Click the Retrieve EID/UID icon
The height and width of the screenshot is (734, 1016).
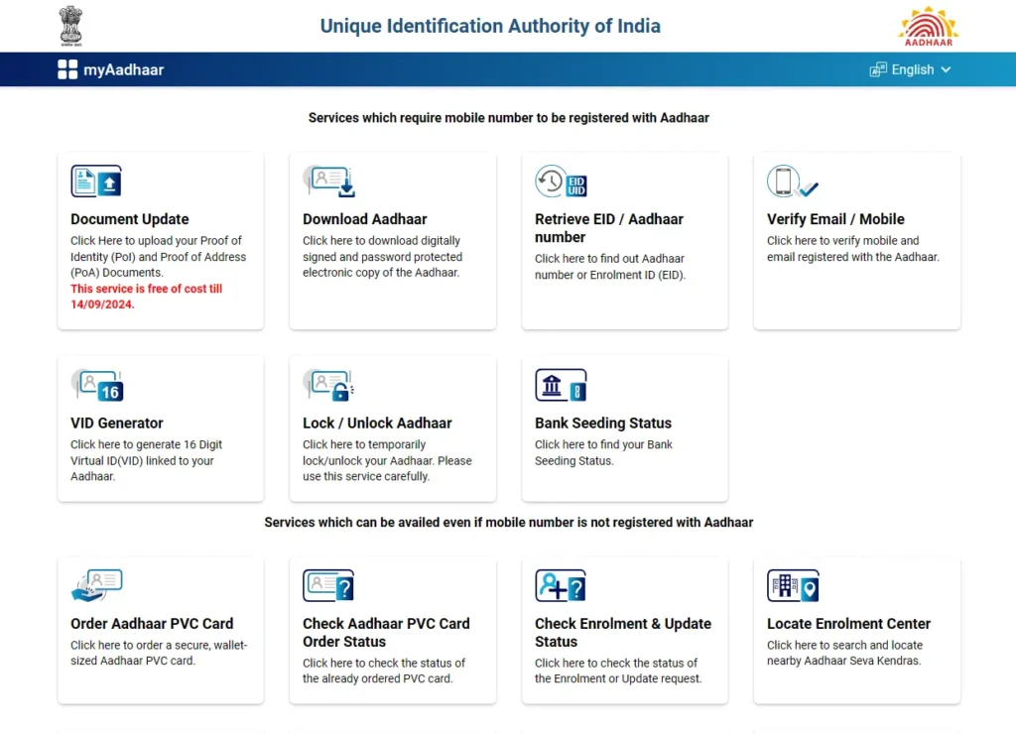click(x=561, y=183)
